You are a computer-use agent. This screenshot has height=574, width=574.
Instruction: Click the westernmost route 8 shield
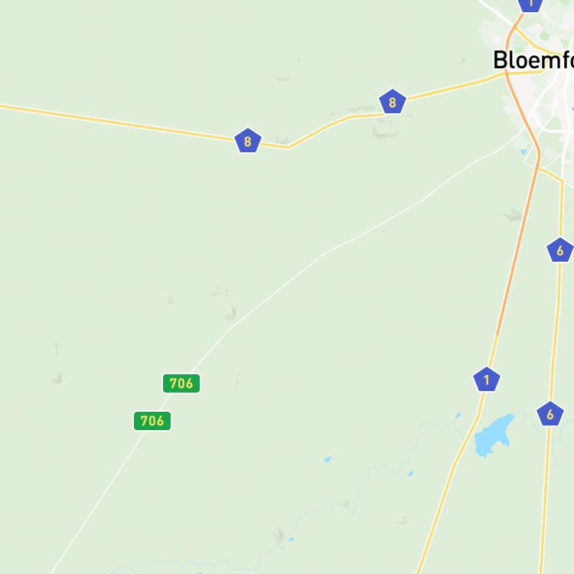[x=248, y=141]
